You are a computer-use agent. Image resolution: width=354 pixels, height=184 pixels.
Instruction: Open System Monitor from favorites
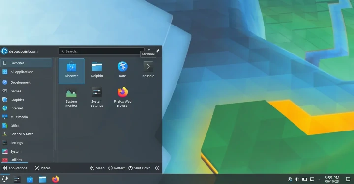click(71, 97)
